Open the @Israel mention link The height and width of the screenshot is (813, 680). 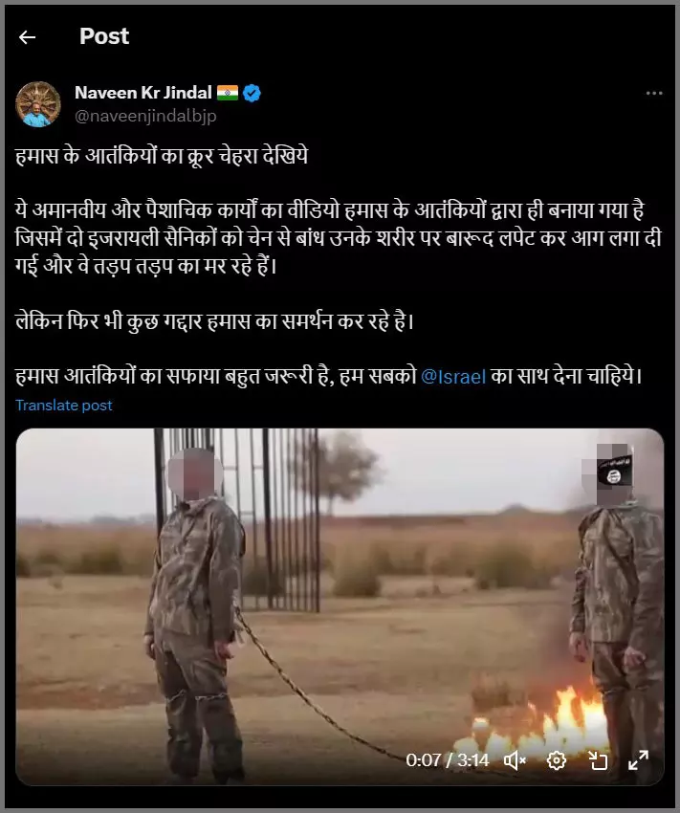[453, 377]
